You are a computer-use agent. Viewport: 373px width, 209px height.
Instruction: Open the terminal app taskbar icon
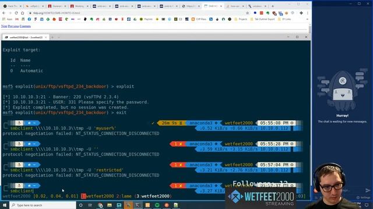point(138,205)
